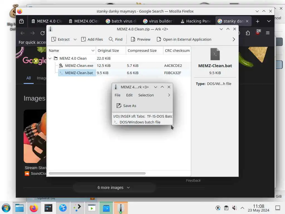This screenshot has height=214, width=285.
Task: Expand the Ark toolbar overflow chevron
Action: point(234,39)
